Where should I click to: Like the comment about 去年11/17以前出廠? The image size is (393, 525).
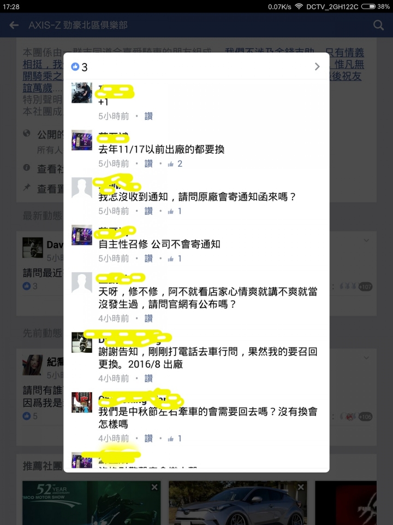click(148, 164)
